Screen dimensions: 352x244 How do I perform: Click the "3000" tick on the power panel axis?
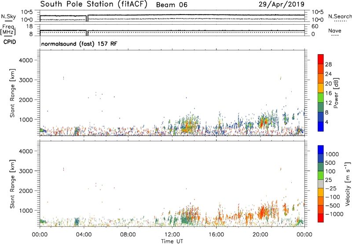(x=26, y=80)
